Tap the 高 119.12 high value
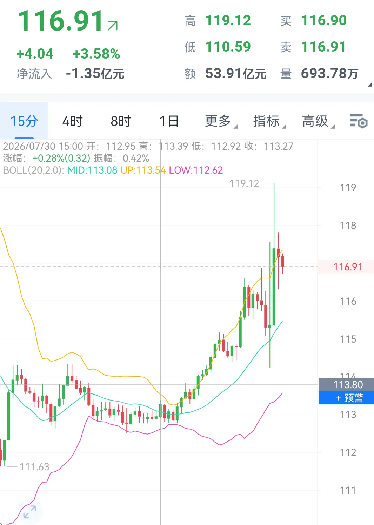The height and width of the screenshot is (525, 374). click(x=228, y=21)
